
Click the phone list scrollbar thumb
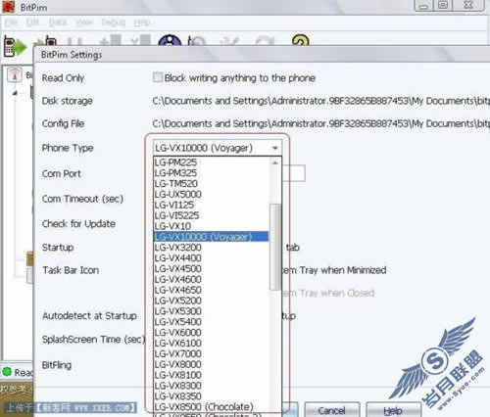pyautogui.click(x=275, y=247)
